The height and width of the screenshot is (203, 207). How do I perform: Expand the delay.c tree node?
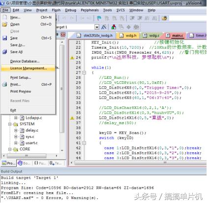pos(16,131)
